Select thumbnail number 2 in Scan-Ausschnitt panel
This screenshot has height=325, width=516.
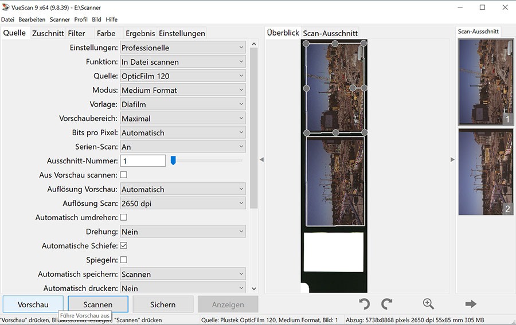486,172
